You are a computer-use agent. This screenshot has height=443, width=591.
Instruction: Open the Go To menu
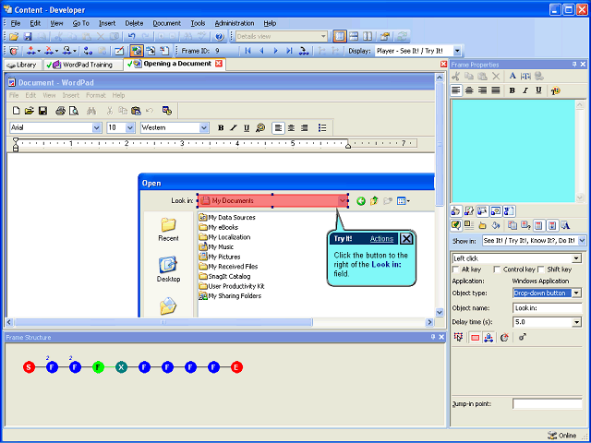(80, 23)
